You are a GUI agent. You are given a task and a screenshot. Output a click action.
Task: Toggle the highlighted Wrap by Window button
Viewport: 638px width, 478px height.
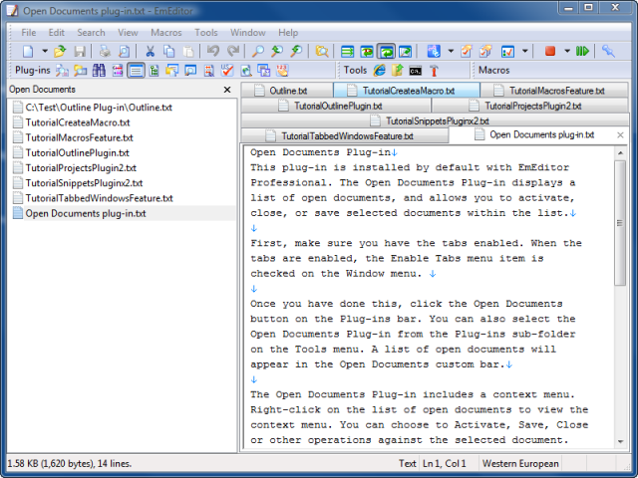click(386, 51)
